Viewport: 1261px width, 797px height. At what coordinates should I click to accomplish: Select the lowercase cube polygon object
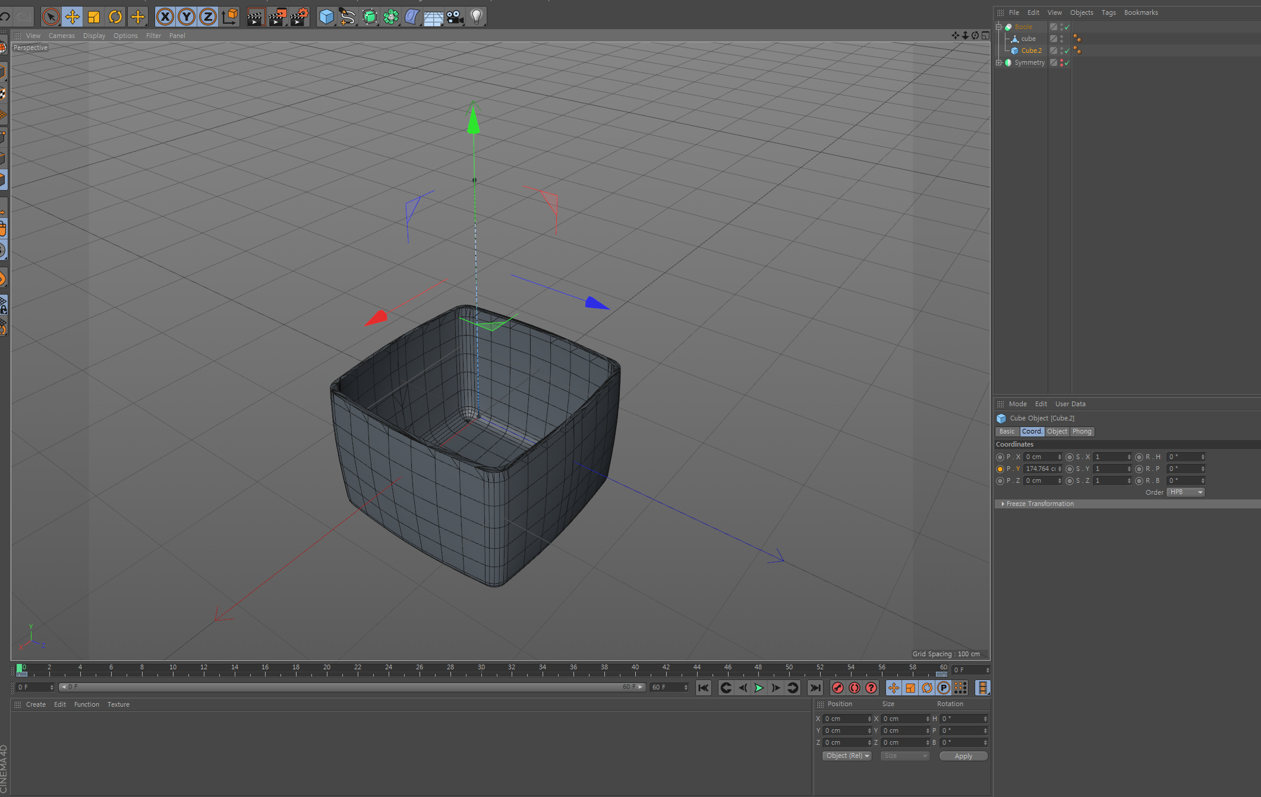1028,39
